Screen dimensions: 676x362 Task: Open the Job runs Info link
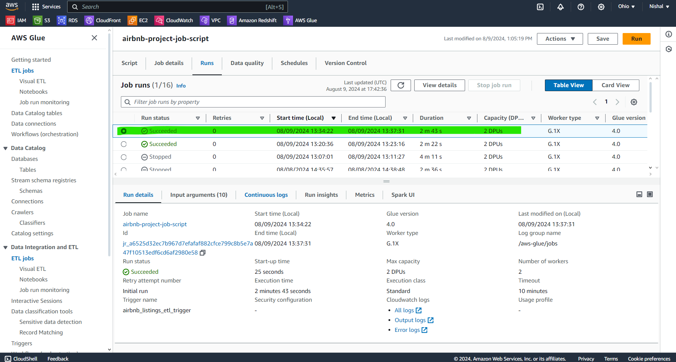[x=181, y=86]
